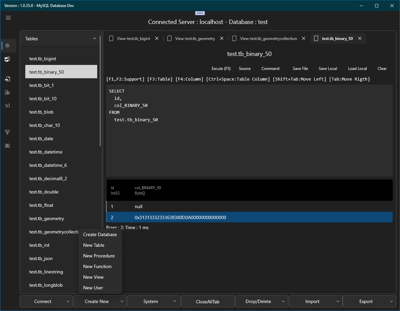This screenshot has width=400, height=311.
Task: Select test.tb_bit_10 table
Action: tap(61, 99)
